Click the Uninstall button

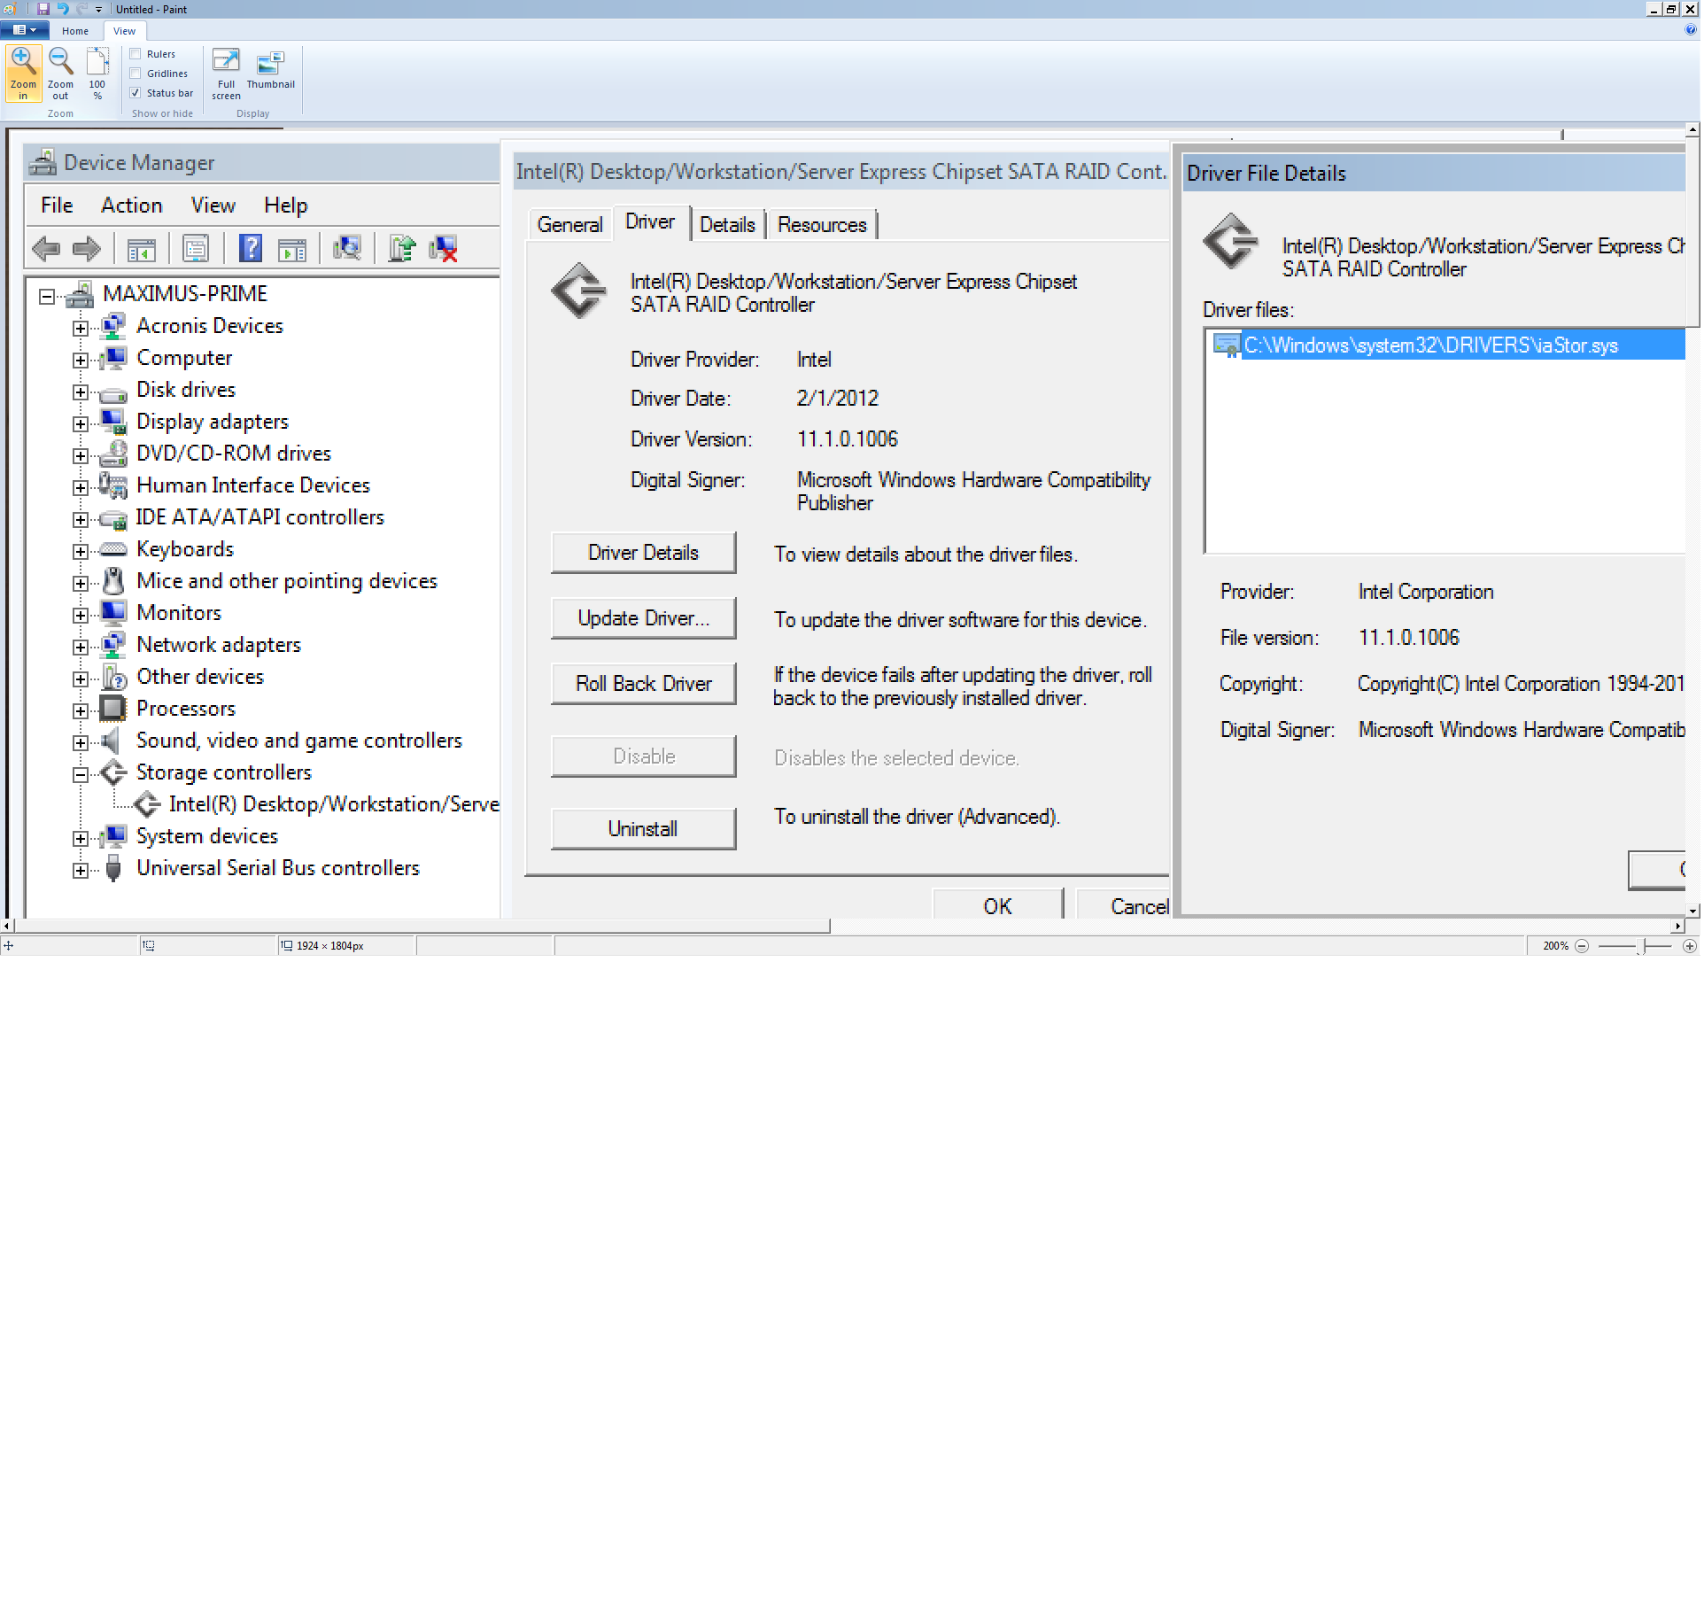643,829
